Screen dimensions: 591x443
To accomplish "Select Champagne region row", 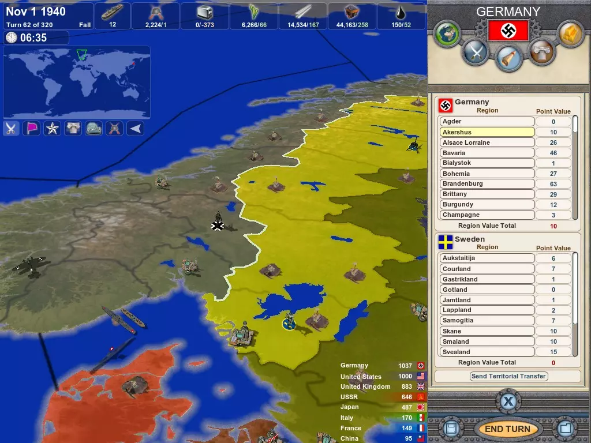I will (x=487, y=215).
